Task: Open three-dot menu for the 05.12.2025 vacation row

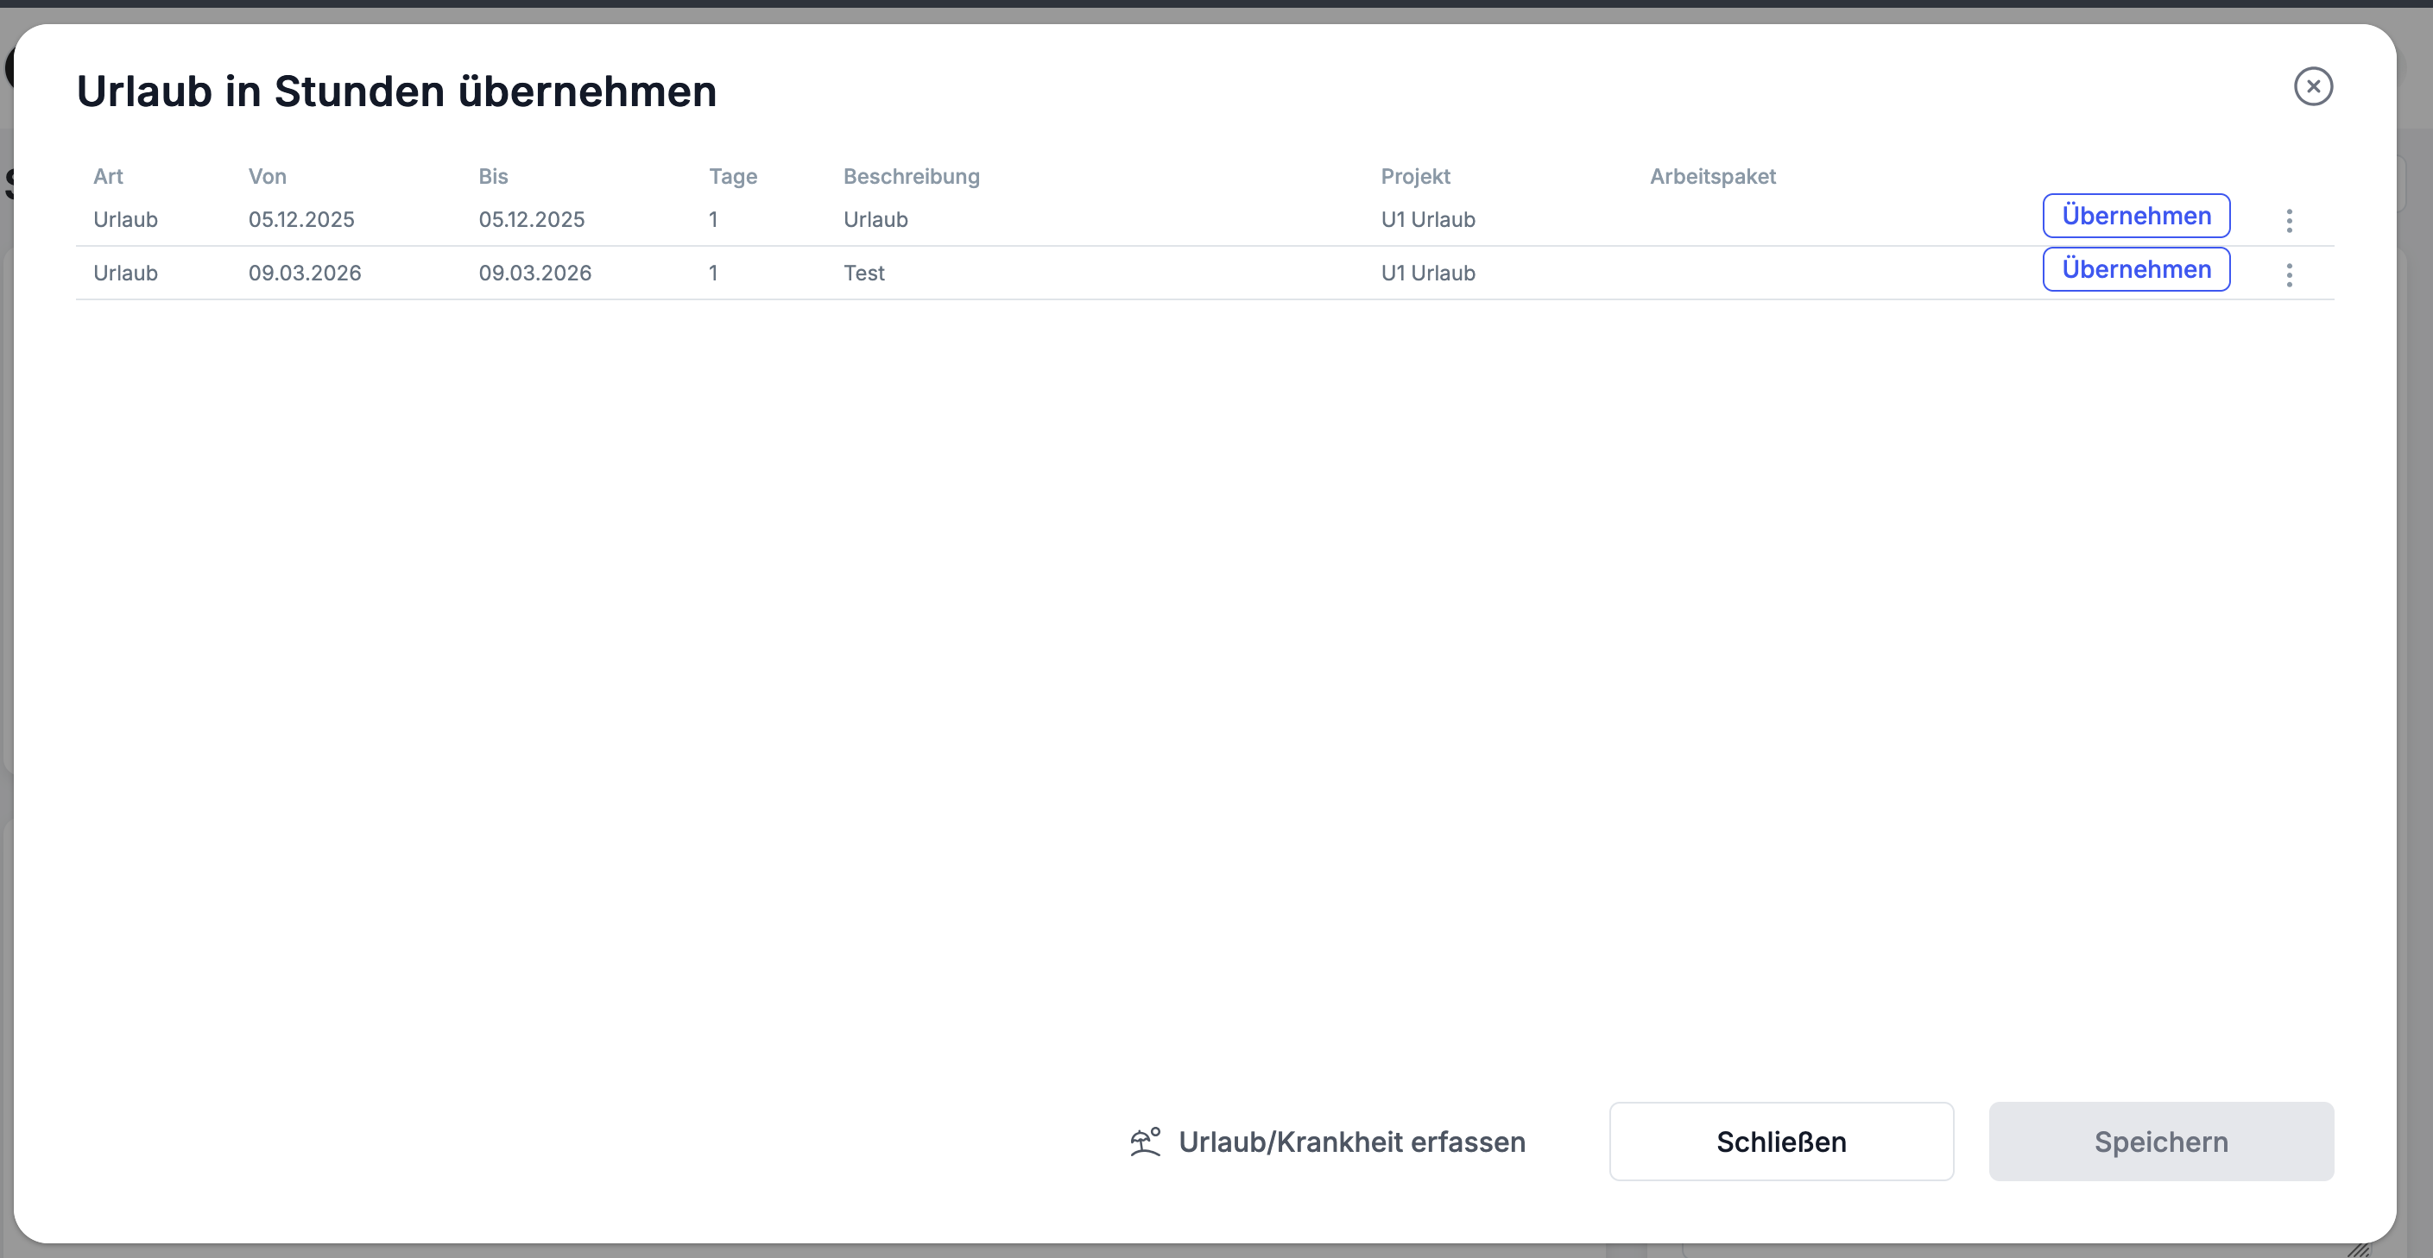Action: pos(2289,221)
